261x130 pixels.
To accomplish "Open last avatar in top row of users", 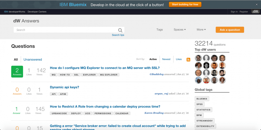I will coord(222,58).
